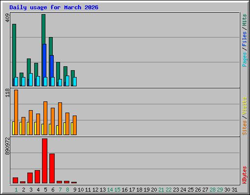This screenshot has height=195, width=250.
Task: Click the red KBytes bar for day 5
Action: tap(44, 161)
